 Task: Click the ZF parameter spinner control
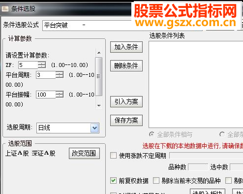click(x=42, y=65)
